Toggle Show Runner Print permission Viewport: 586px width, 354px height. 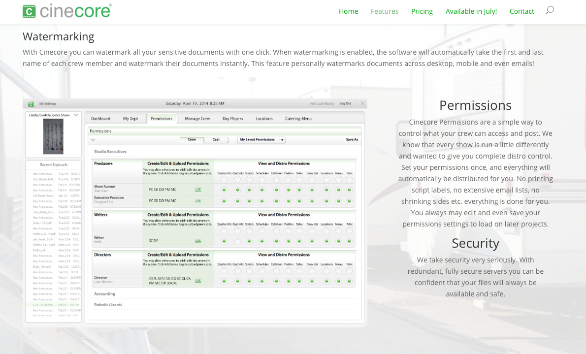(349, 190)
